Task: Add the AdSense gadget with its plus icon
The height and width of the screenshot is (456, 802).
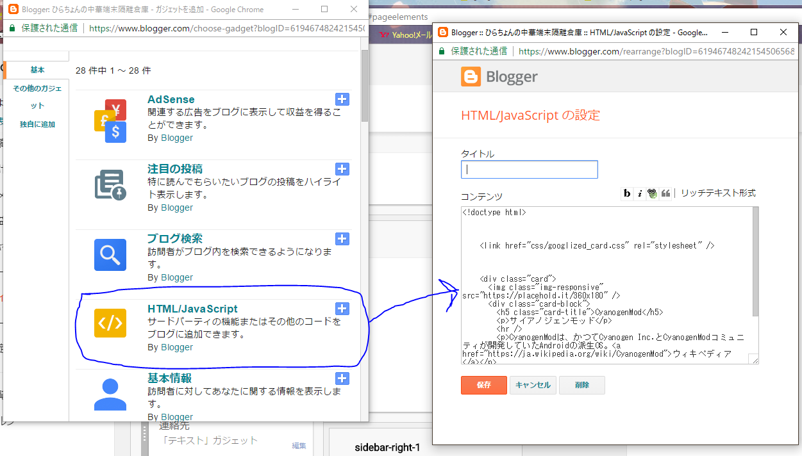Action: coord(342,99)
